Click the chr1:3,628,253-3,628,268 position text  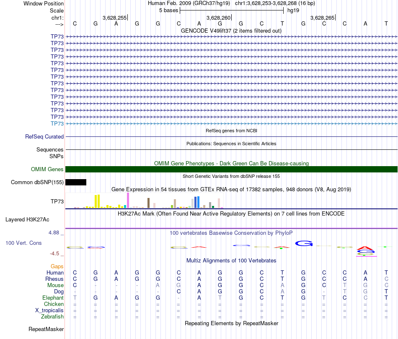click(x=275, y=3)
